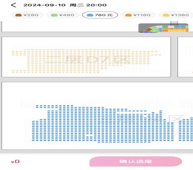Toggle the selected 780元 blue price filter
The width and height of the screenshot is (193, 170).
pos(100,15)
